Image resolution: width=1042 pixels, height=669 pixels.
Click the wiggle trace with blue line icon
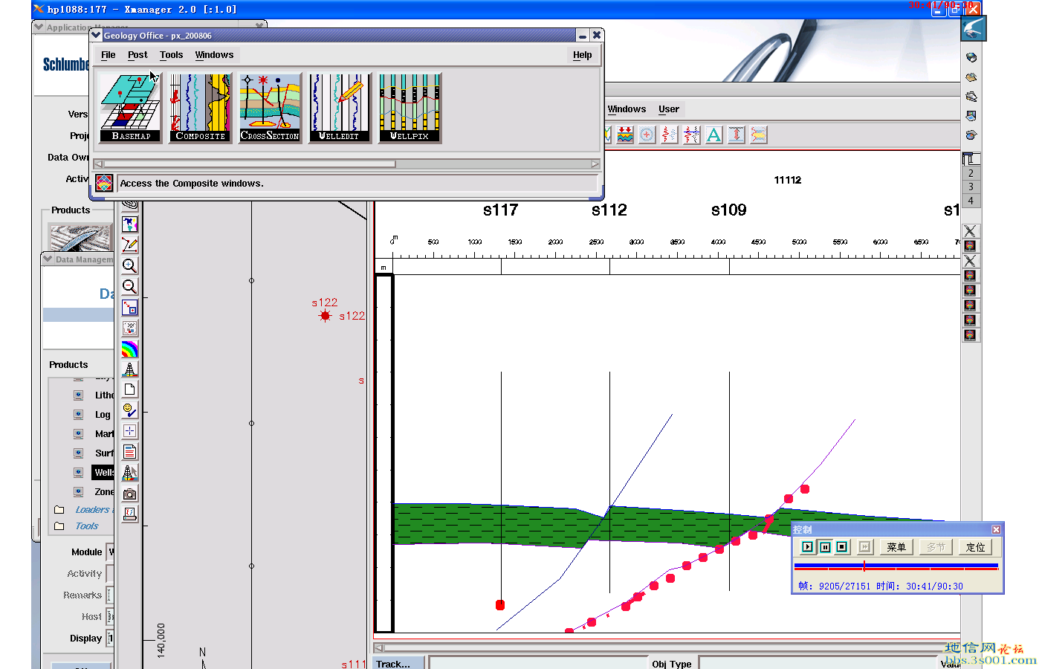tap(692, 135)
